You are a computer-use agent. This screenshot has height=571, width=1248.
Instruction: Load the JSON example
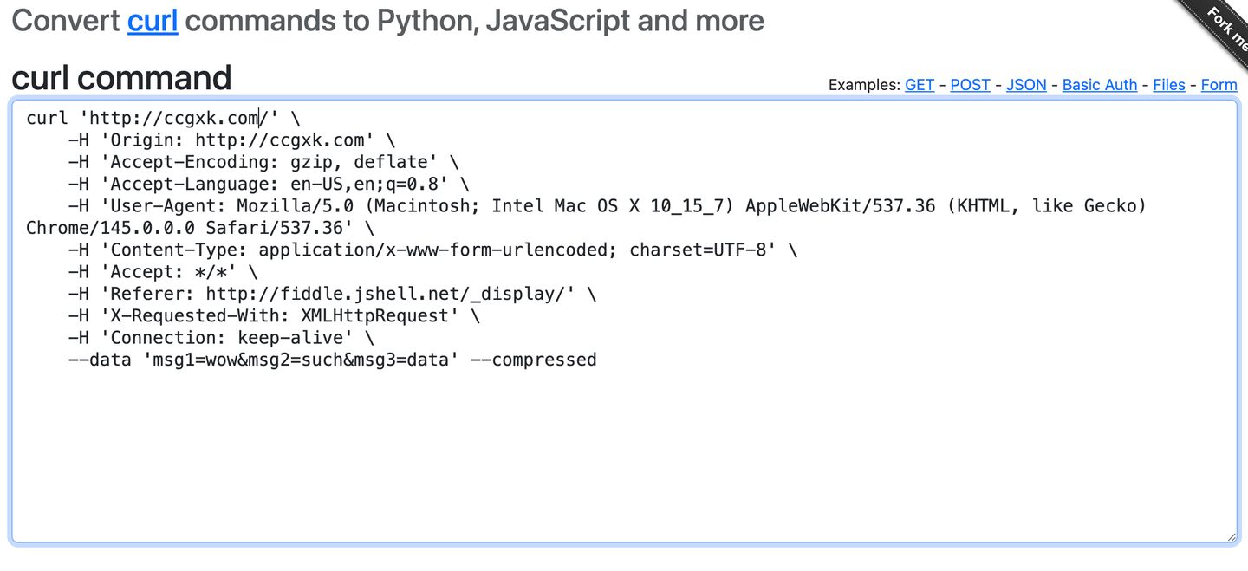(1026, 85)
